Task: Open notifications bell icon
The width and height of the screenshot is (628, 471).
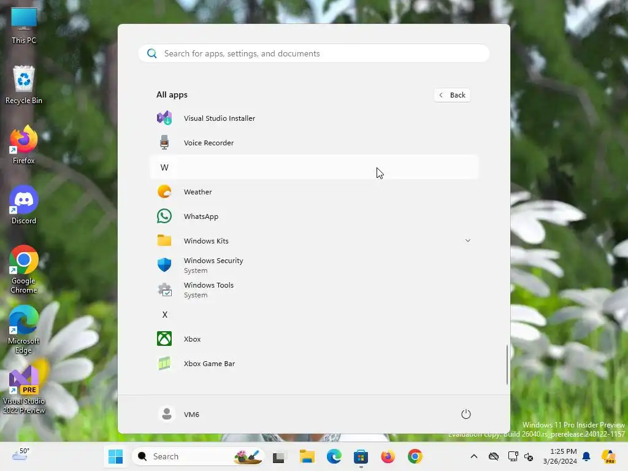Action: 586,456
